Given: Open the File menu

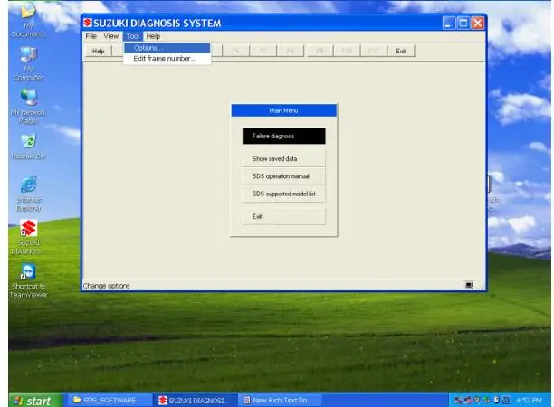Looking at the screenshot, I should pos(91,36).
